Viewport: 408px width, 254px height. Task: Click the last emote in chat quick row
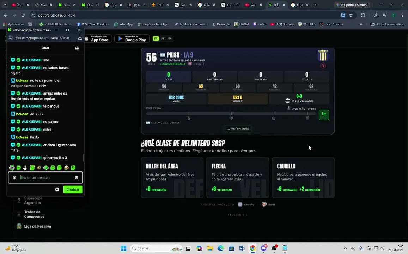click(x=73, y=168)
